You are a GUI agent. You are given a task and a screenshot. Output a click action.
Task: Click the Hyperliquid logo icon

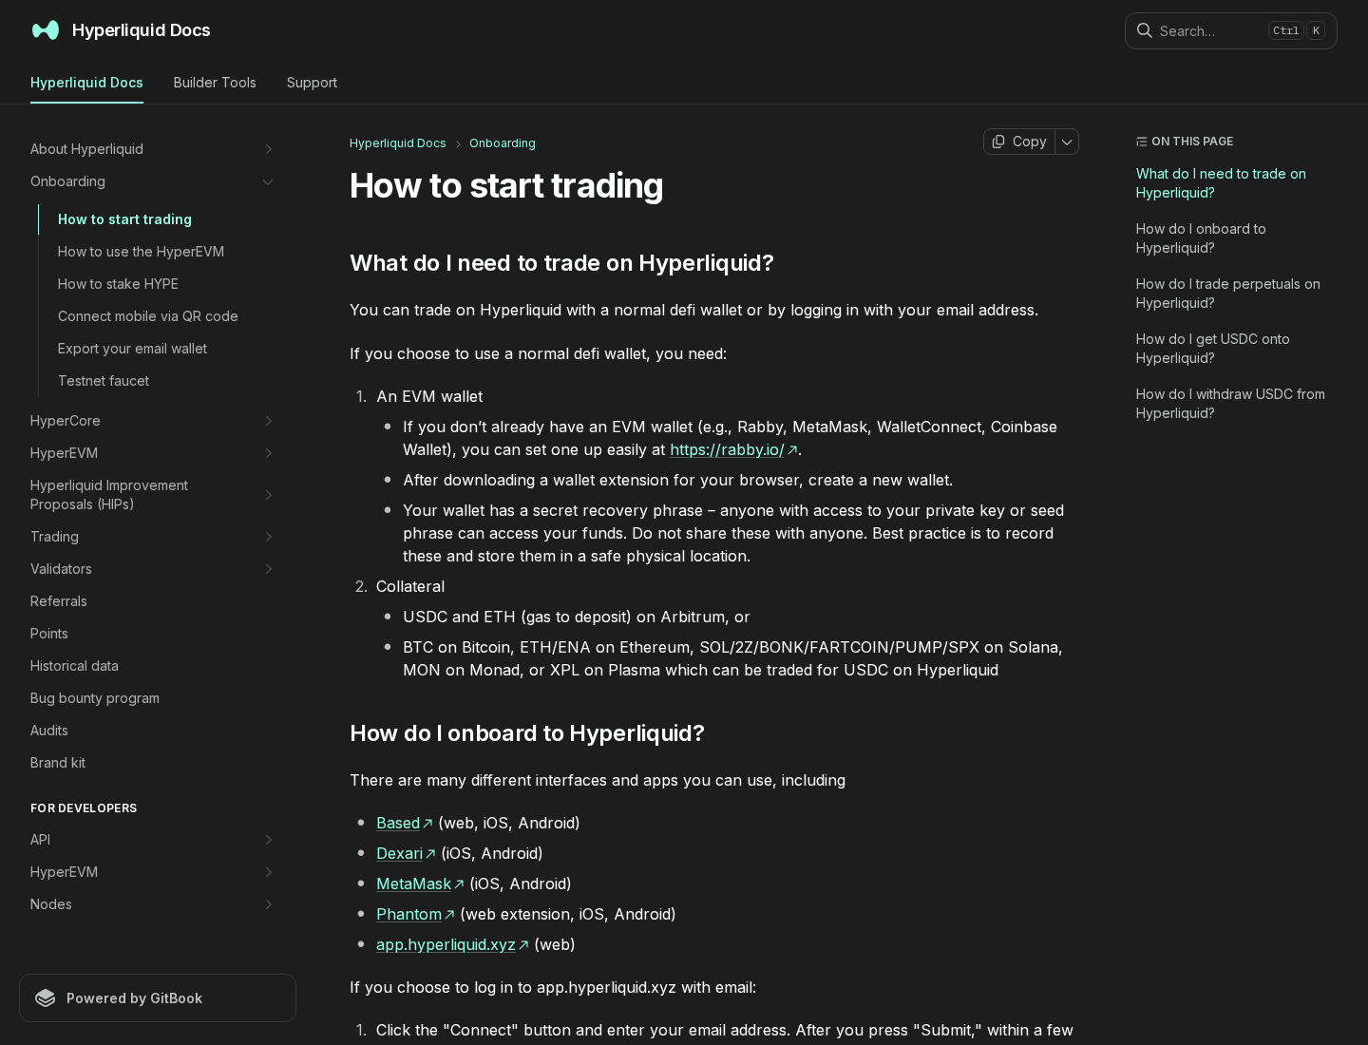coord(46,30)
